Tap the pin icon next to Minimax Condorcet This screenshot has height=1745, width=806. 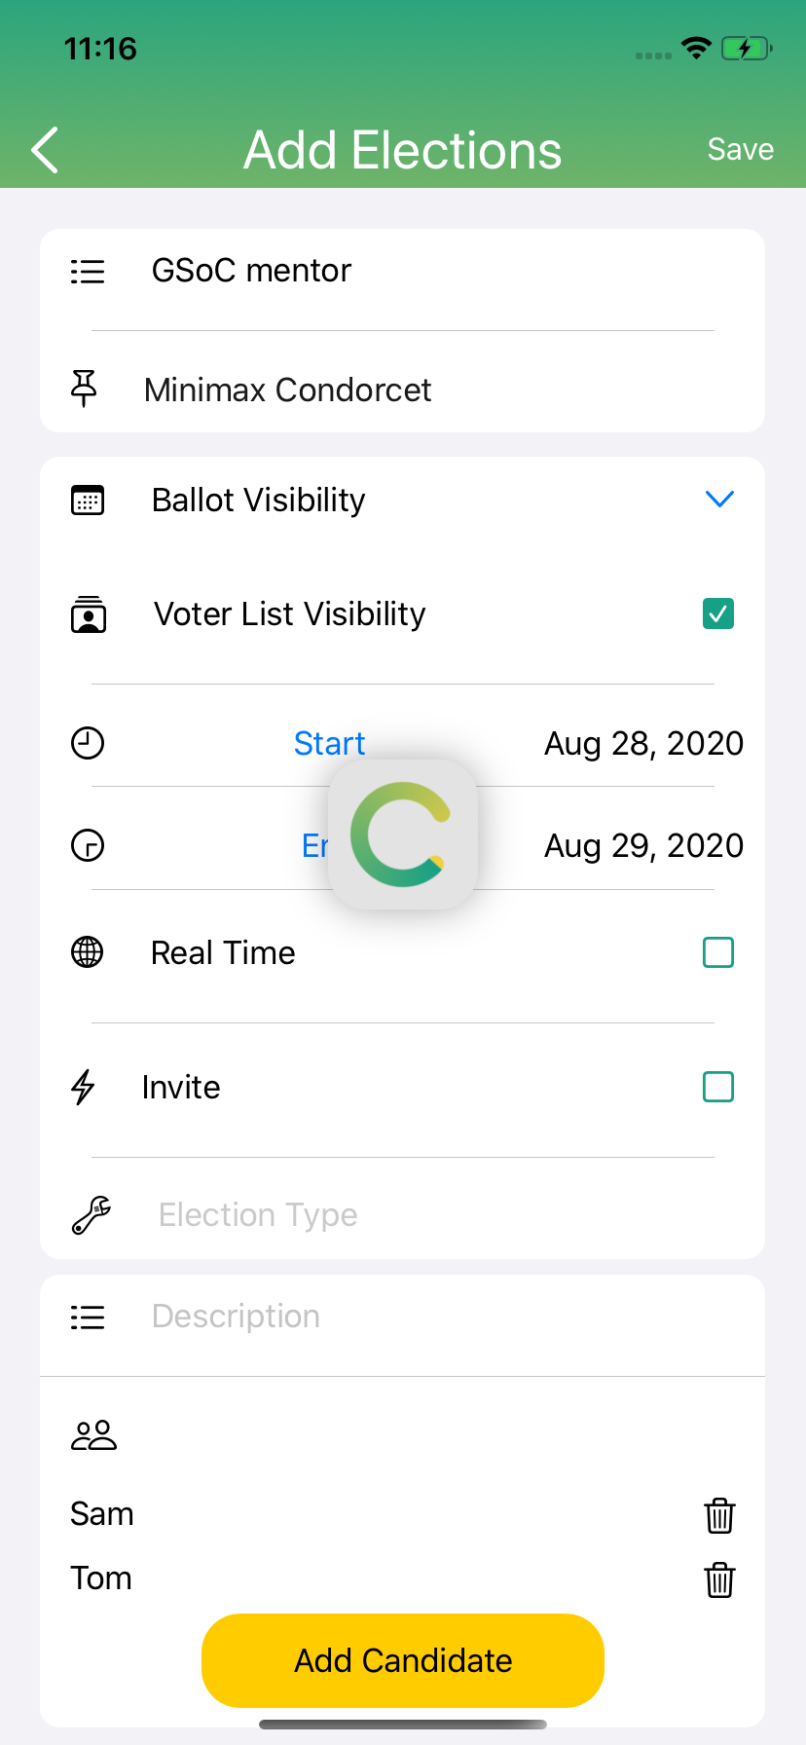coord(85,389)
